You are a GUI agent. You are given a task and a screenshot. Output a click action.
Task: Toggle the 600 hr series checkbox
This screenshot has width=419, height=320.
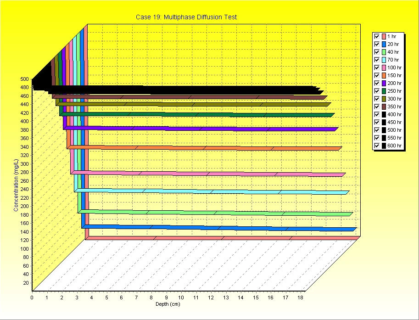(x=377, y=146)
